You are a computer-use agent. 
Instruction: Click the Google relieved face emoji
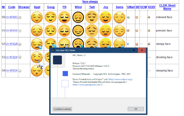click(x=51, y=17)
